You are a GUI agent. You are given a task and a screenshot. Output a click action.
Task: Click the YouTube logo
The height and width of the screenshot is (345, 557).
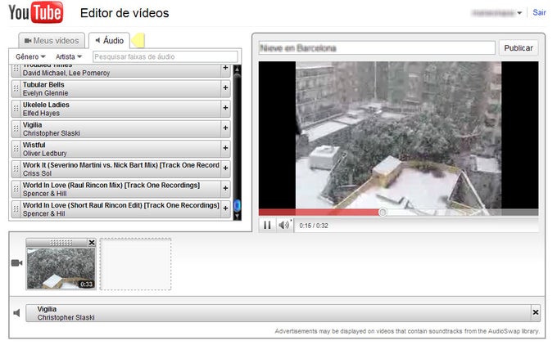click(x=36, y=12)
